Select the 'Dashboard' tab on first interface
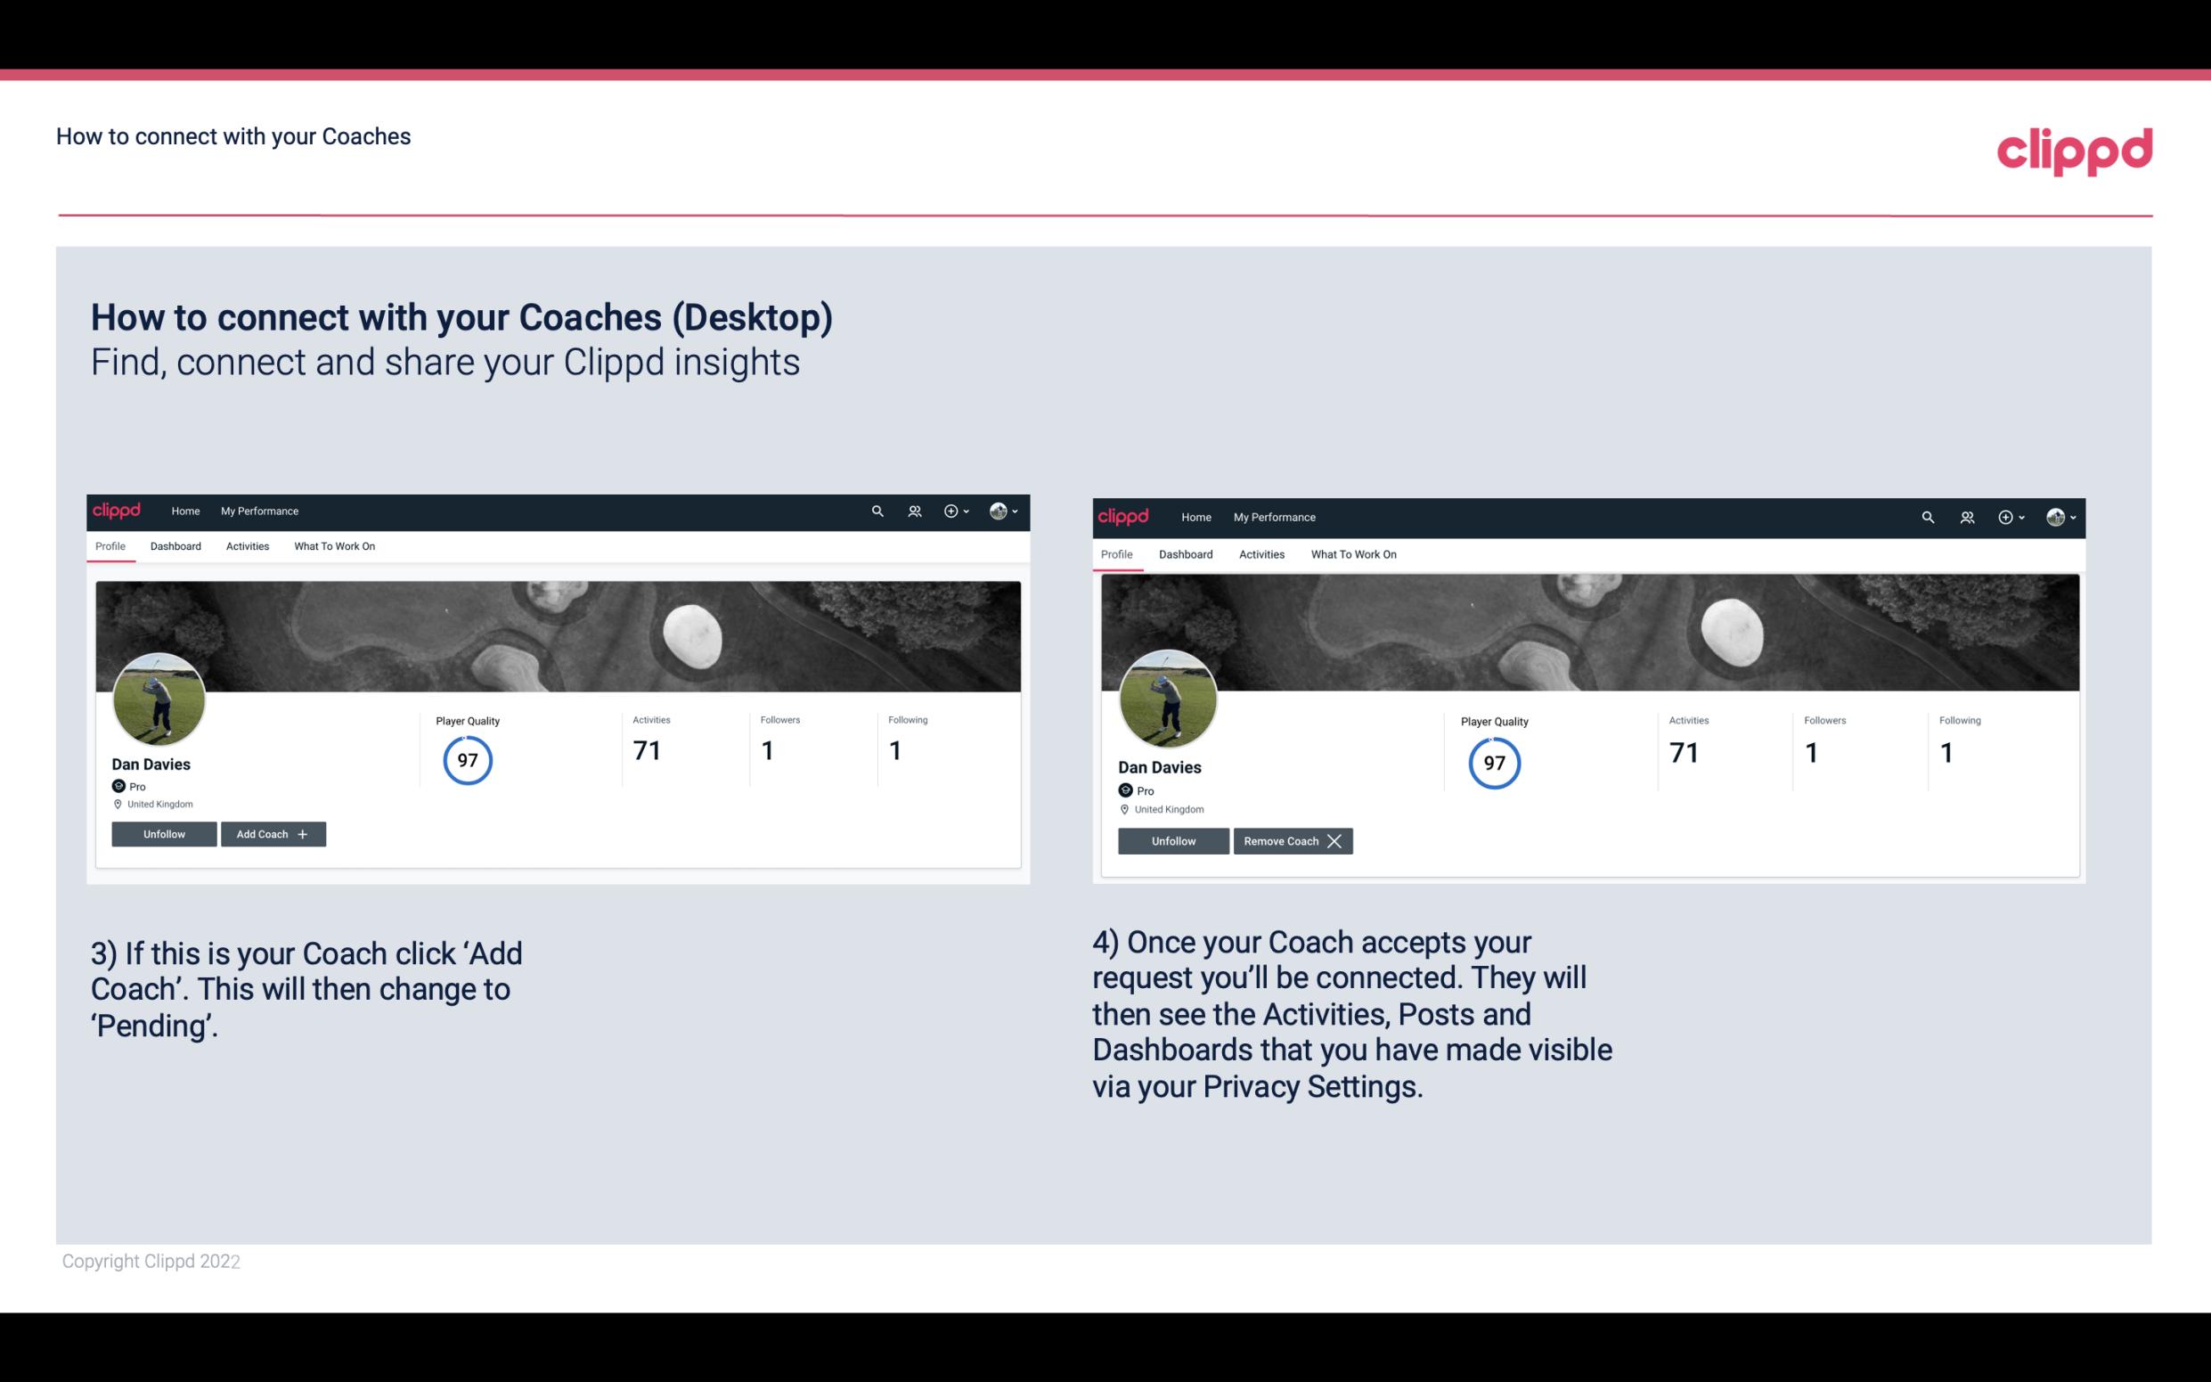 175,546
